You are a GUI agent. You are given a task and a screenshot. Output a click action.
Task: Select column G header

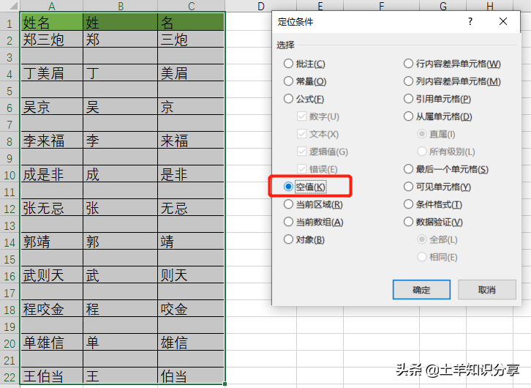coord(443,5)
